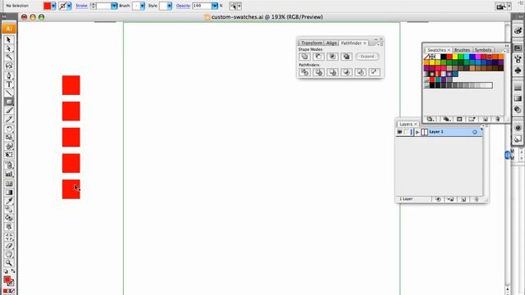Click the Exclude overlapping shape areas icon
This screenshot has height=295, width=525.
tap(346, 57)
